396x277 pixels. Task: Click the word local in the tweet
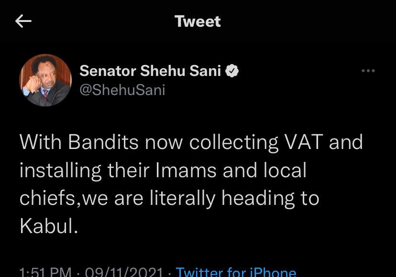point(285,170)
